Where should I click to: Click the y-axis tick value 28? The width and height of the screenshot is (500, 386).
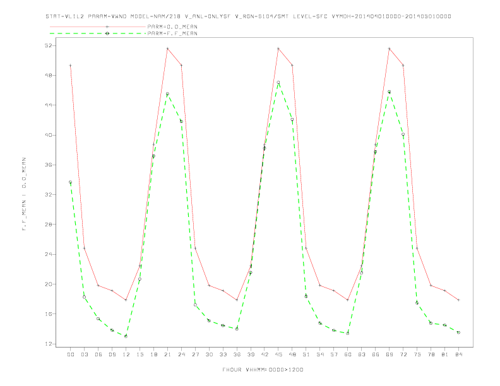(48, 224)
